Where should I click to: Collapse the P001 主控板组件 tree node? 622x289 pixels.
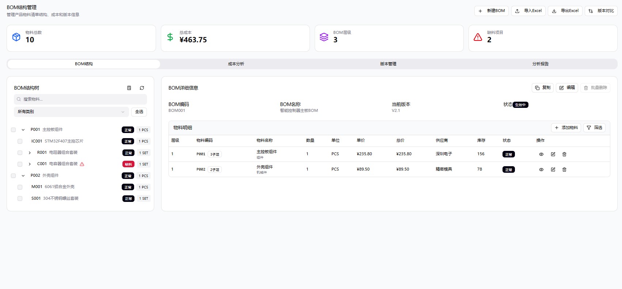[x=23, y=130]
